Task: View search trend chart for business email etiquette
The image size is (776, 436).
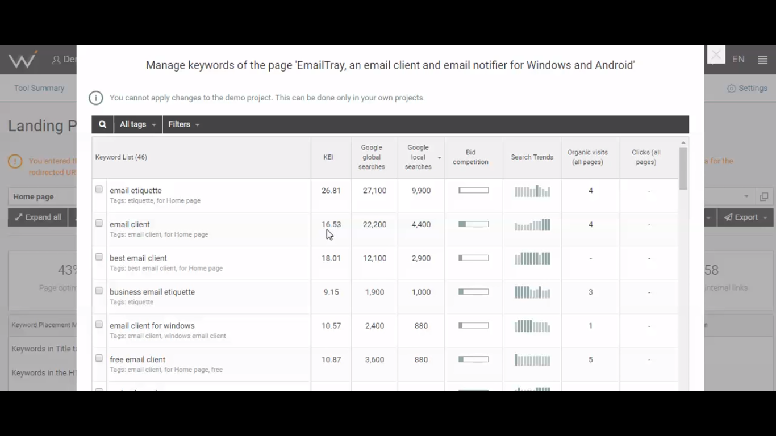Action: [532, 292]
